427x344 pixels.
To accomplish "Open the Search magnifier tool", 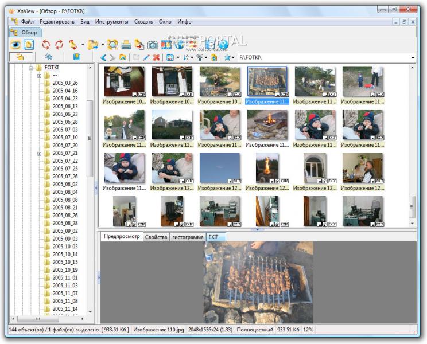I will [112, 44].
